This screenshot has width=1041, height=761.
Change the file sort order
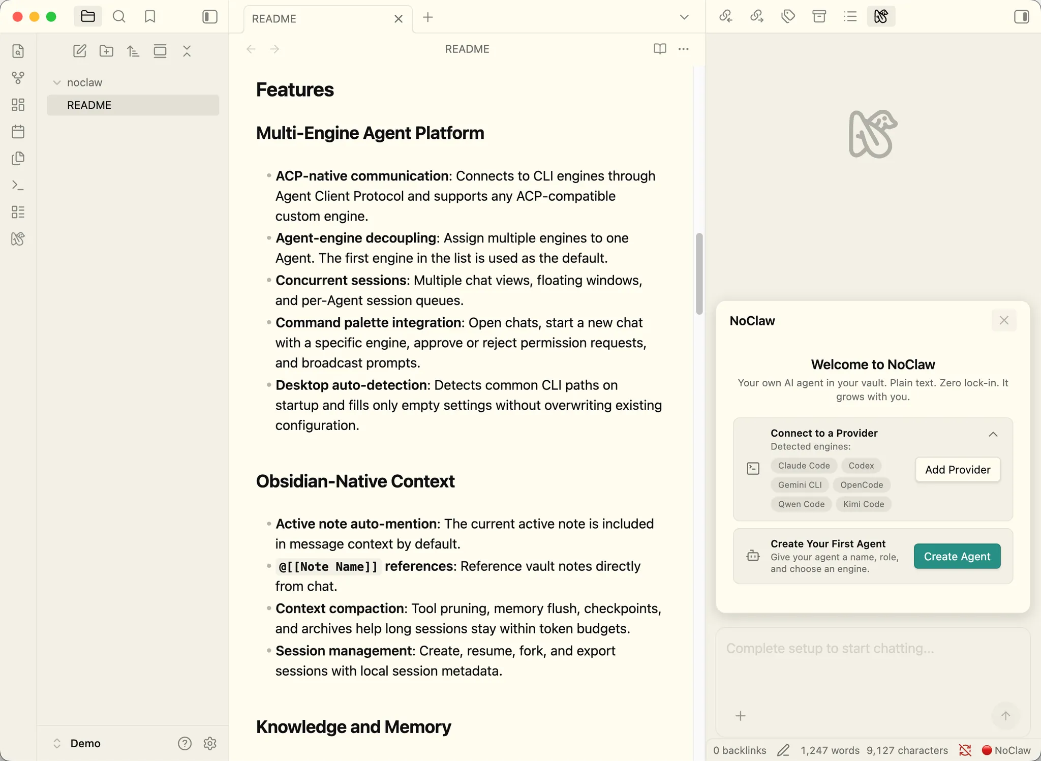tap(133, 51)
